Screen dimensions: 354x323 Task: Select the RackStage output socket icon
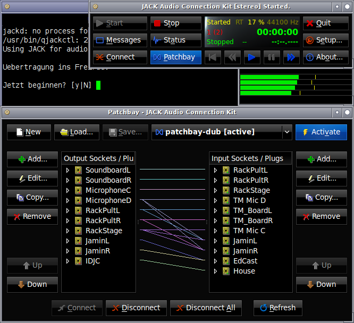coord(78,231)
